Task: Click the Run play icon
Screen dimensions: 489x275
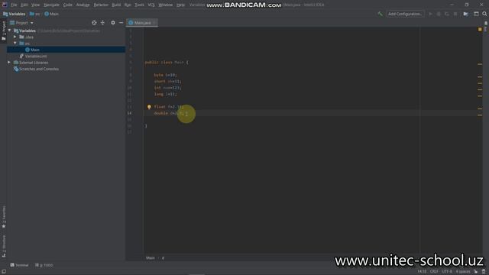Action: (430, 14)
